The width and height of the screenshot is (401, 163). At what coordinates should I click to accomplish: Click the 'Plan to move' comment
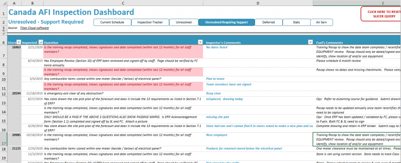(x=215, y=79)
